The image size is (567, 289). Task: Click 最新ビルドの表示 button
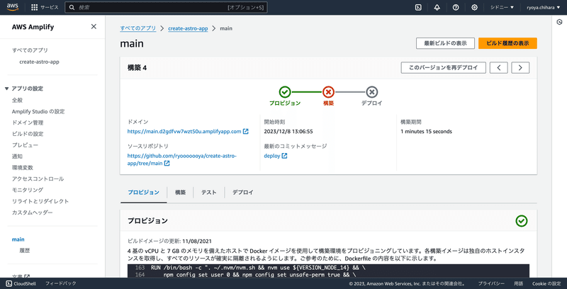point(445,43)
